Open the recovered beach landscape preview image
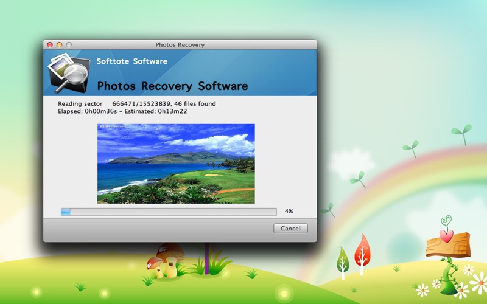The height and width of the screenshot is (304, 487). (x=176, y=164)
